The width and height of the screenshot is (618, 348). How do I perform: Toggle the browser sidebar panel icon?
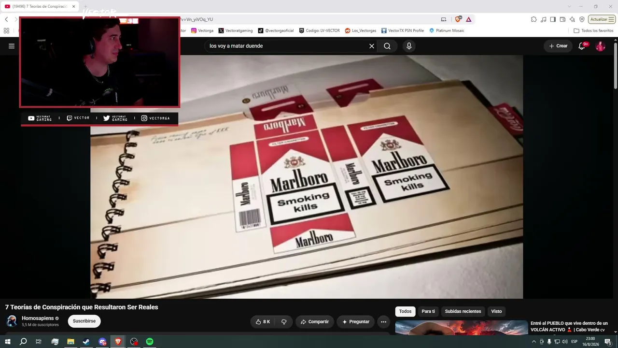click(x=553, y=19)
